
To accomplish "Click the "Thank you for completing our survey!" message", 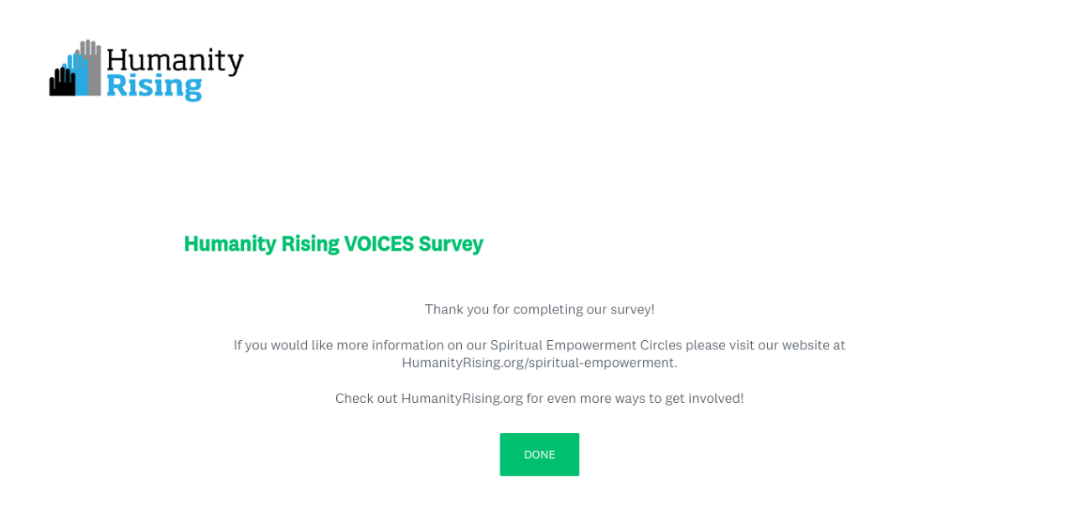I will coord(539,309).
